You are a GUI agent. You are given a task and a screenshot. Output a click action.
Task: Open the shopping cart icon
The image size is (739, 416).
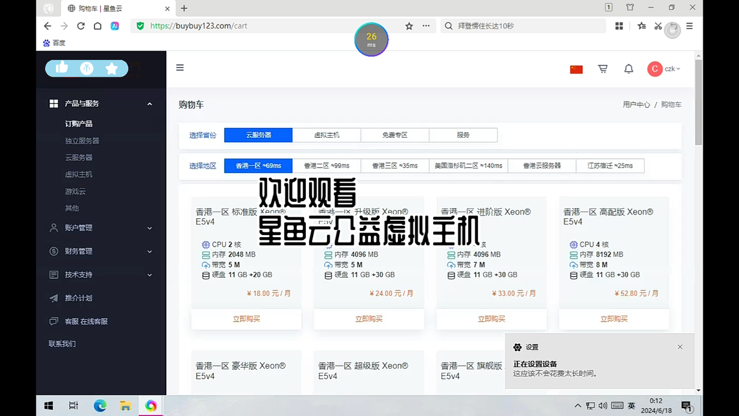pyautogui.click(x=603, y=69)
